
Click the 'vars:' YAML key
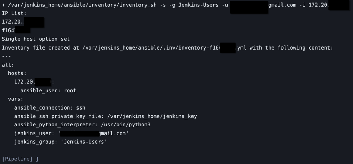tap(16, 99)
